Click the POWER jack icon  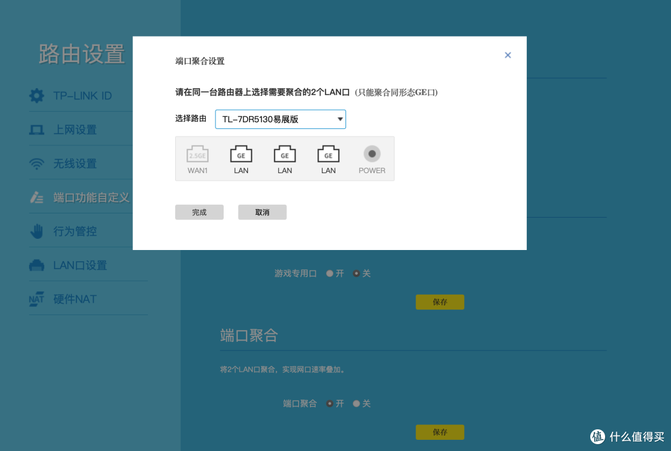click(372, 154)
